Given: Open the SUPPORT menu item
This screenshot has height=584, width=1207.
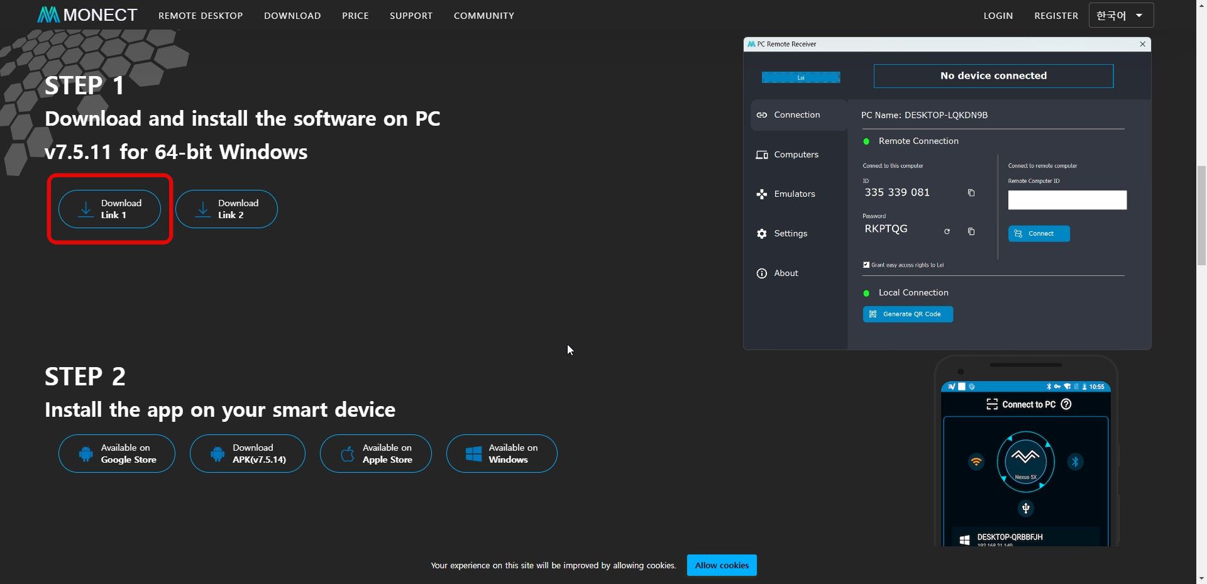Looking at the screenshot, I should click(411, 16).
